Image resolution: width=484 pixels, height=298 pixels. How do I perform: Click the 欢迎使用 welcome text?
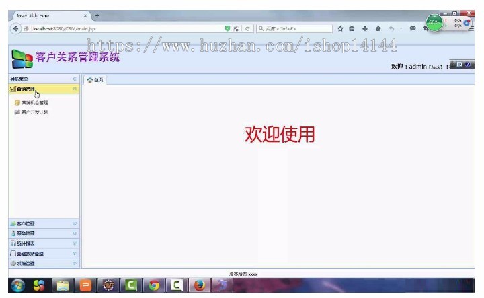[x=280, y=135]
